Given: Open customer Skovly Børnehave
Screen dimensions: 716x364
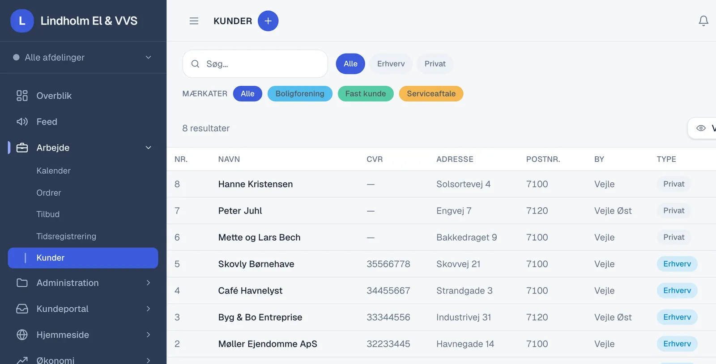Looking at the screenshot, I should pos(256,264).
